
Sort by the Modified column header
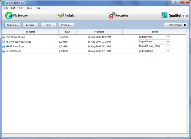pos(99,32)
